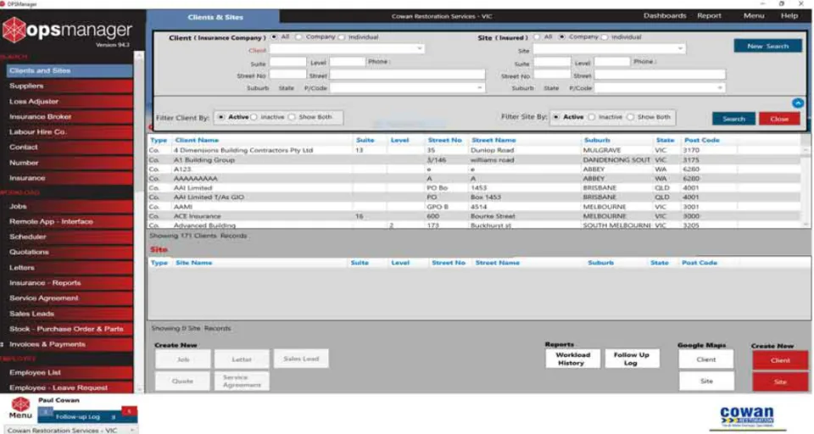Select Site type All radio
The height and width of the screenshot is (434, 814).
click(x=537, y=36)
